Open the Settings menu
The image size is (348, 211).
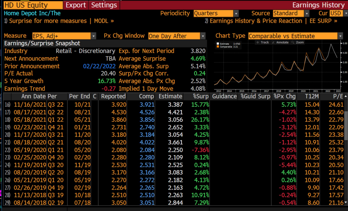tap(104, 5)
